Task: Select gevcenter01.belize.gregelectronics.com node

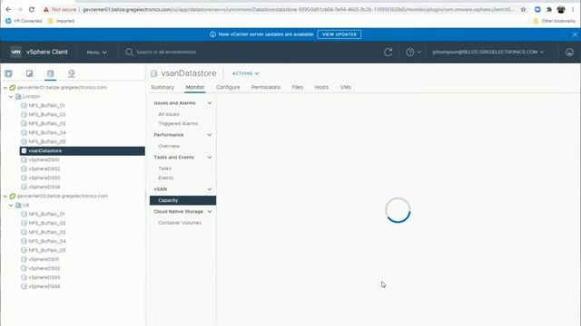Action: point(62,88)
